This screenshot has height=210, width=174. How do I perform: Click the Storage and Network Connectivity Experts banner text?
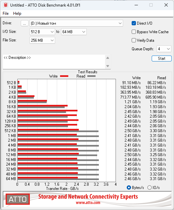[x=88, y=197]
